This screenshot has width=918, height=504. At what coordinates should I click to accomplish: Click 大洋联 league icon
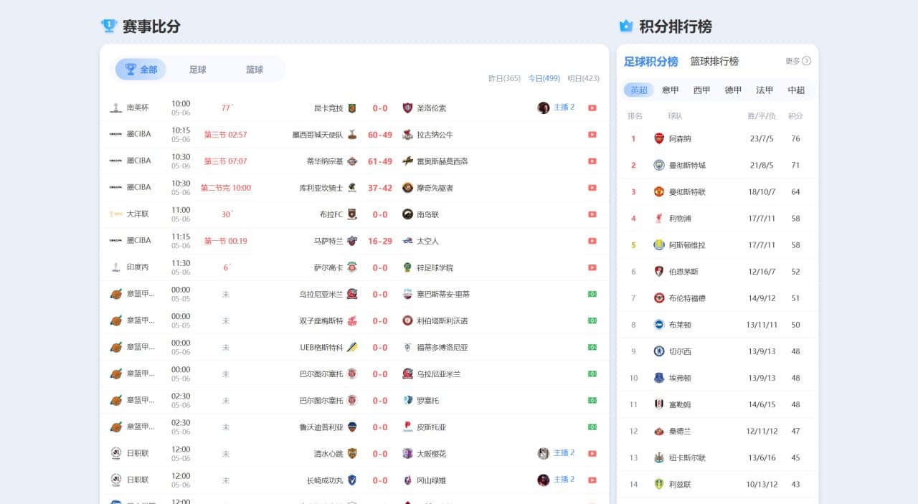pyautogui.click(x=115, y=214)
